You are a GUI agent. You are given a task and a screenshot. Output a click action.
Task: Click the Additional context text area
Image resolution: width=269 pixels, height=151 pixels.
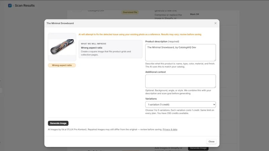181,81
